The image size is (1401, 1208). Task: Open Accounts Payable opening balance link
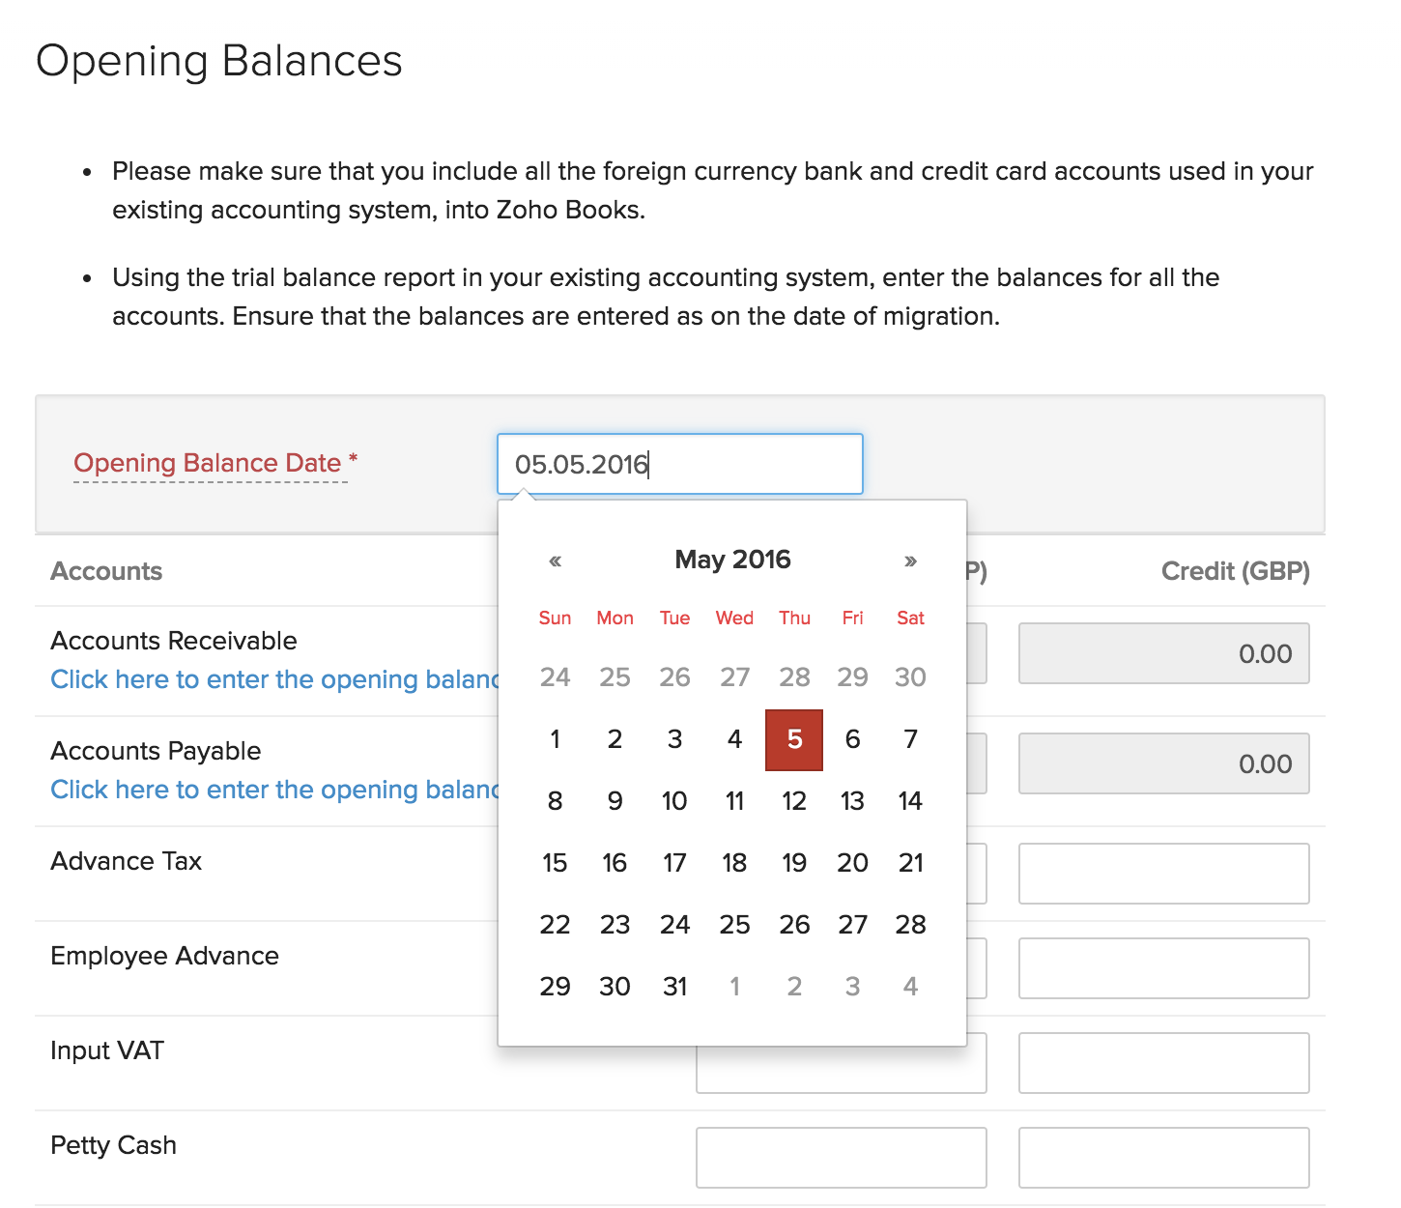coord(274,790)
